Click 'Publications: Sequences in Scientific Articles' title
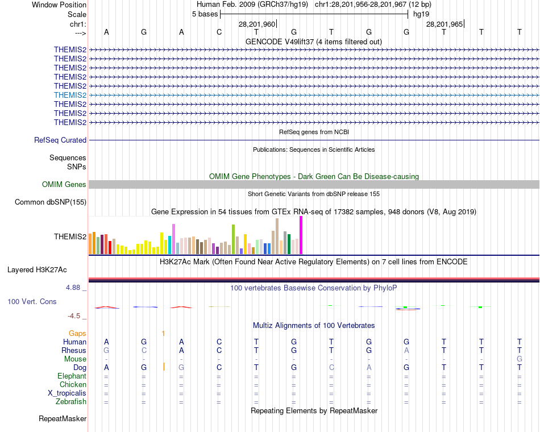 click(x=314, y=149)
